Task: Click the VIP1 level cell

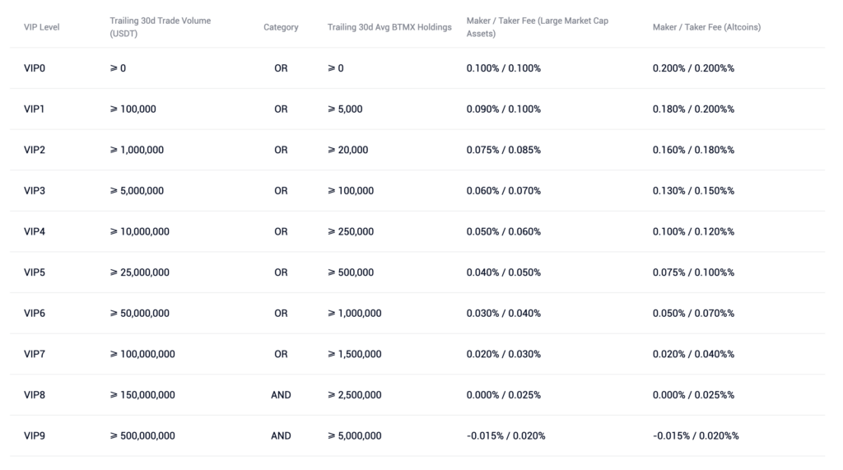Action: point(35,109)
